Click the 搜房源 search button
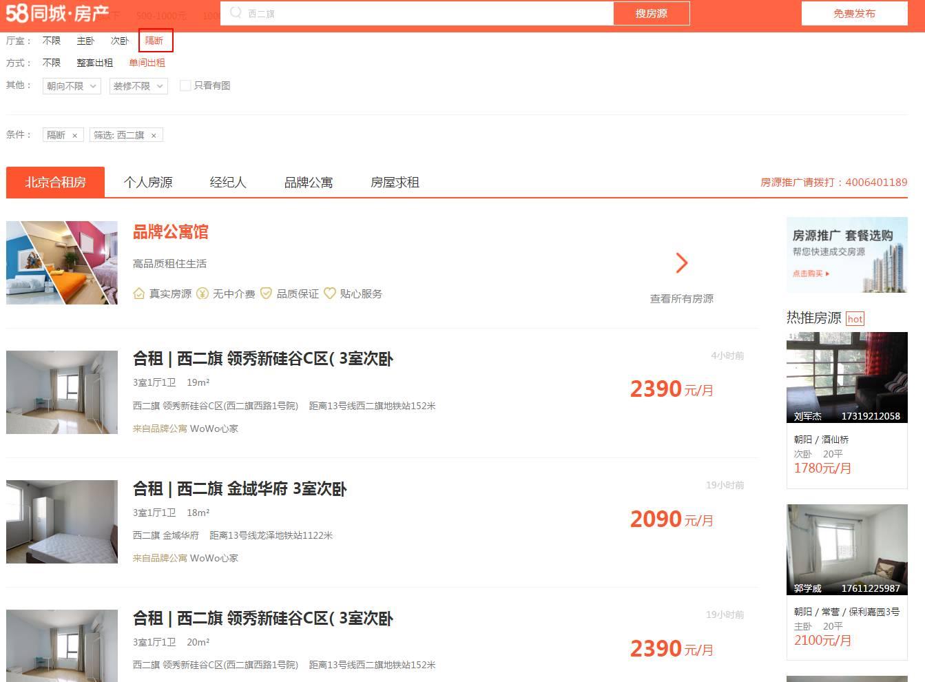Viewport: 925px width, 682px height. tap(652, 14)
